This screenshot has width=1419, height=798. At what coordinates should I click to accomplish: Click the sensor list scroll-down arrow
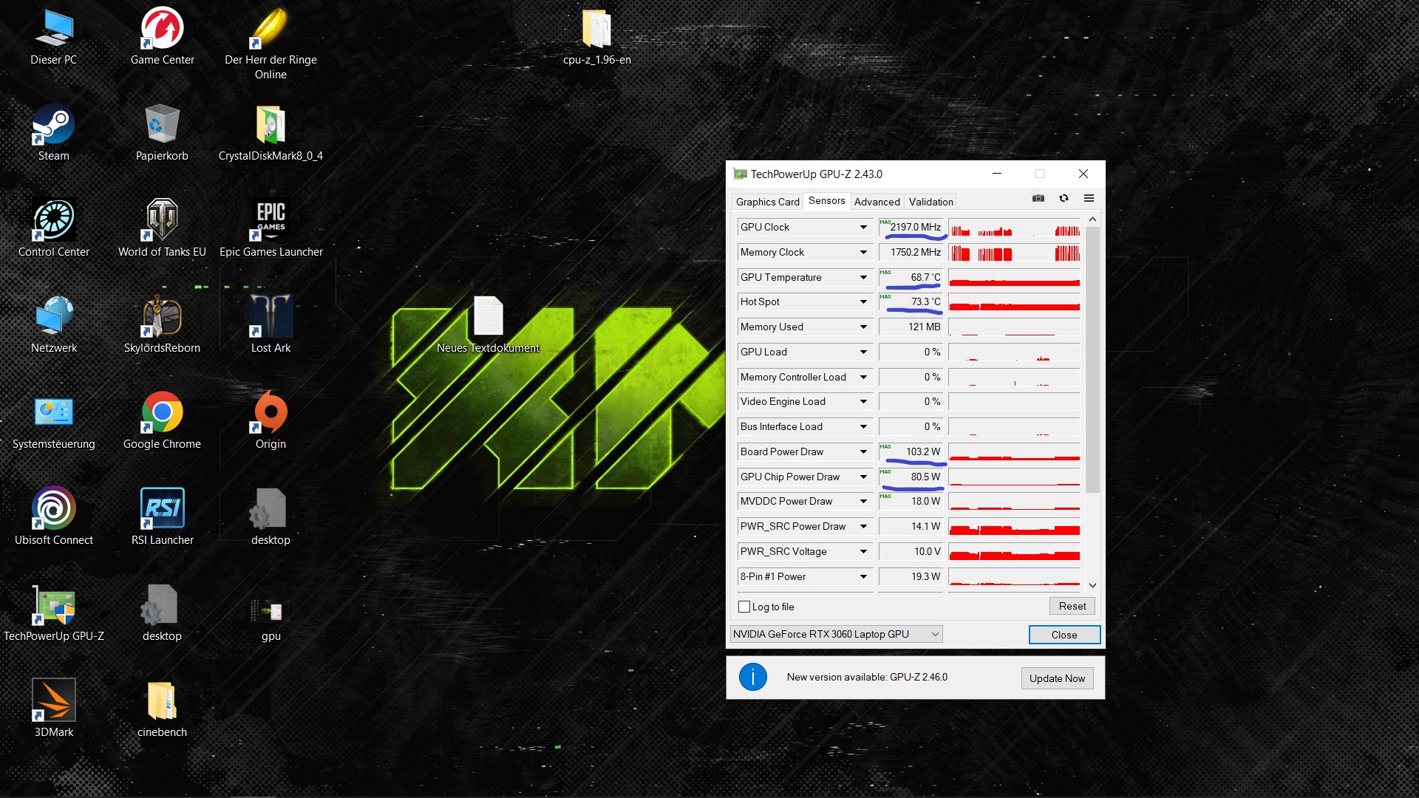point(1092,585)
